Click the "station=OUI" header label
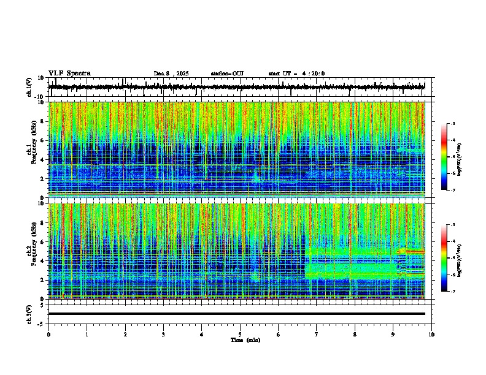This screenshot has height=375, width=486. pyautogui.click(x=227, y=74)
